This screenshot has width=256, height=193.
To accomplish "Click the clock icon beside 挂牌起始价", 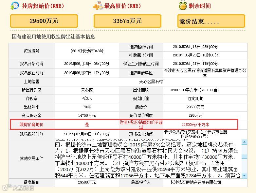I will 15,6.
